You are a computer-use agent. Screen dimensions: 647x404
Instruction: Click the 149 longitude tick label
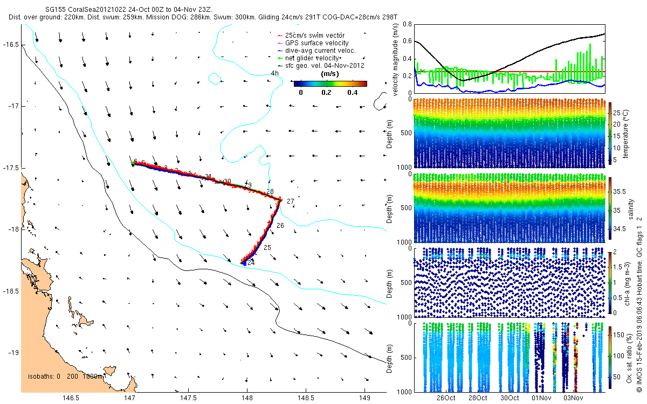pyautogui.click(x=364, y=398)
